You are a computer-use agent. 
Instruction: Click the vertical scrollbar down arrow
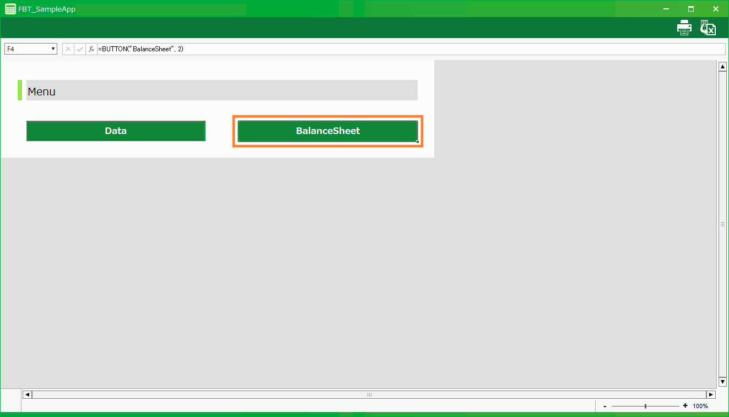pyautogui.click(x=722, y=382)
